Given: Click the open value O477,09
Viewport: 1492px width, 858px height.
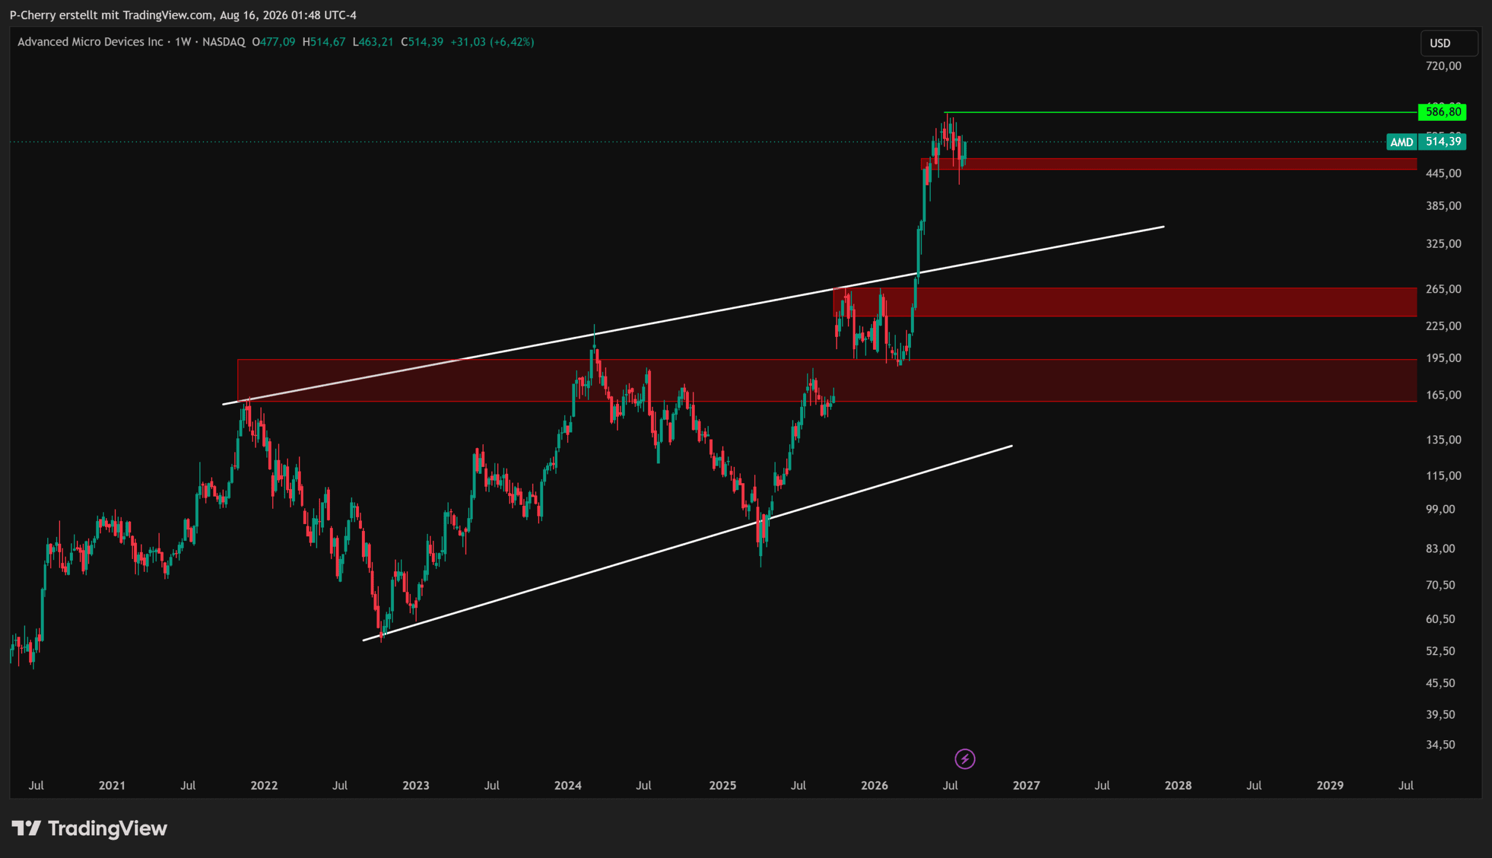Looking at the screenshot, I should [274, 42].
